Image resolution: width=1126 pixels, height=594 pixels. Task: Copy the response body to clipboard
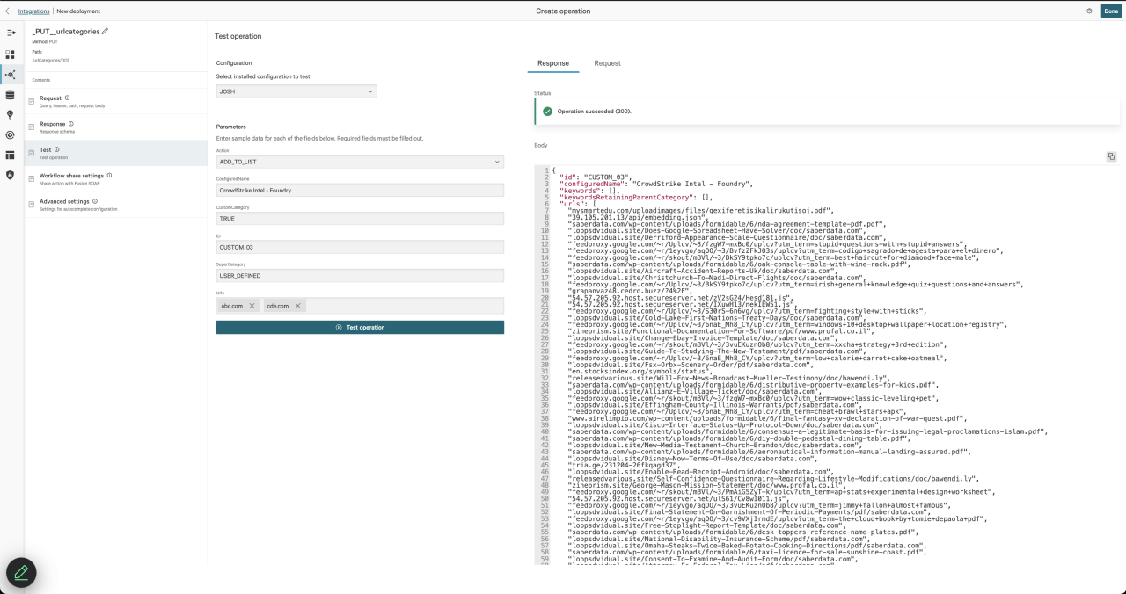point(1111,156)
